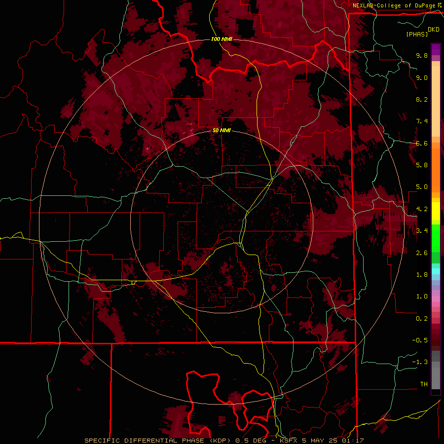Click the 5.0 value on color scale
Screen dimensions: 444x444
tap(422, 187)
